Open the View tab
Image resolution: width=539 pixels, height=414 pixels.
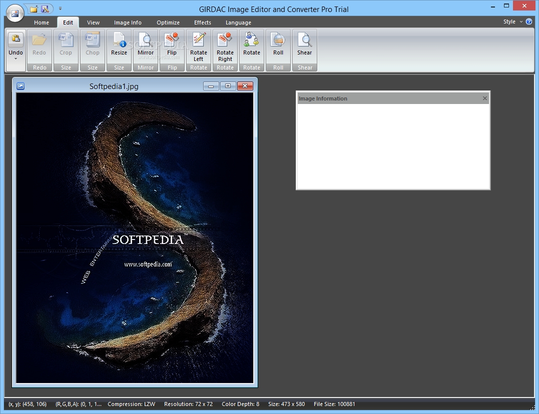tap(93, 22)
